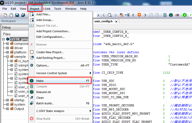Toggle the orange bookmark toolbar icon

pos(139,15)
